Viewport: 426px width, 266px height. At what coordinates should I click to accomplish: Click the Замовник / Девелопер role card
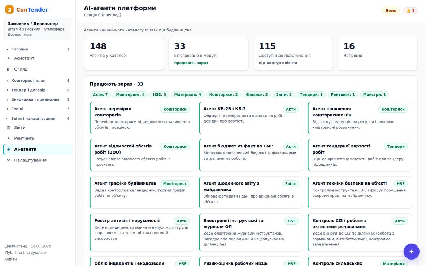pos(38,29)
